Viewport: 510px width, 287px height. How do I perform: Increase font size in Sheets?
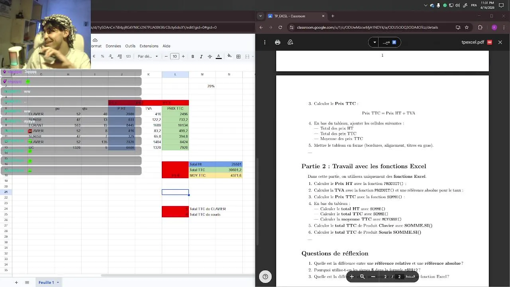coord(183,57)
